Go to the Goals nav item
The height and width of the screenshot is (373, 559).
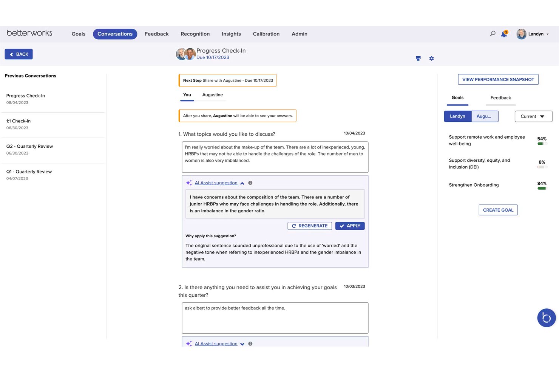tap(79, 34)
